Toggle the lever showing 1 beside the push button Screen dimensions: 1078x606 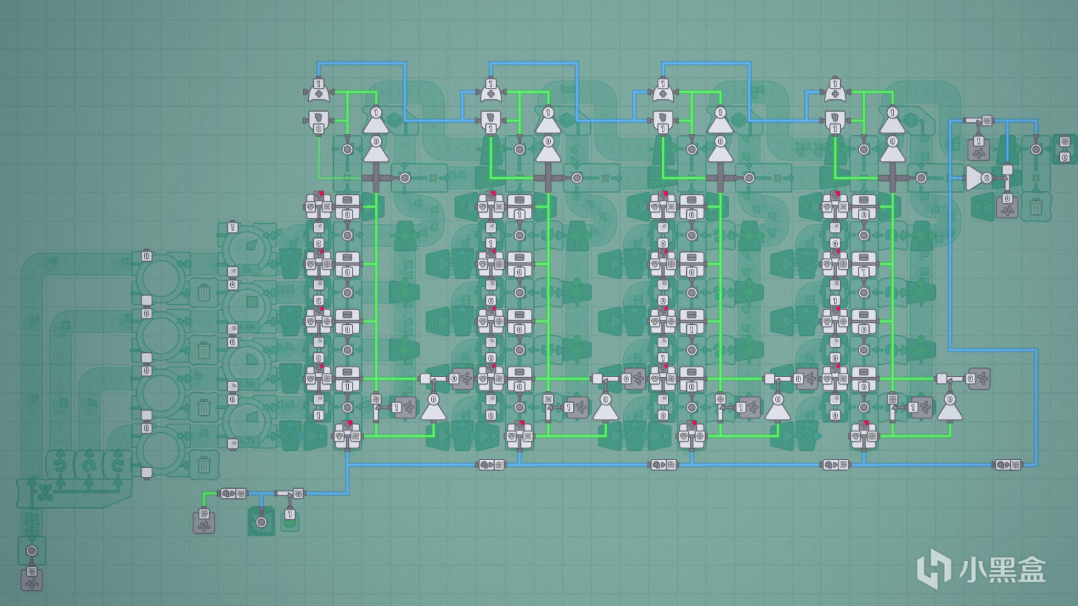pos(289,519)
